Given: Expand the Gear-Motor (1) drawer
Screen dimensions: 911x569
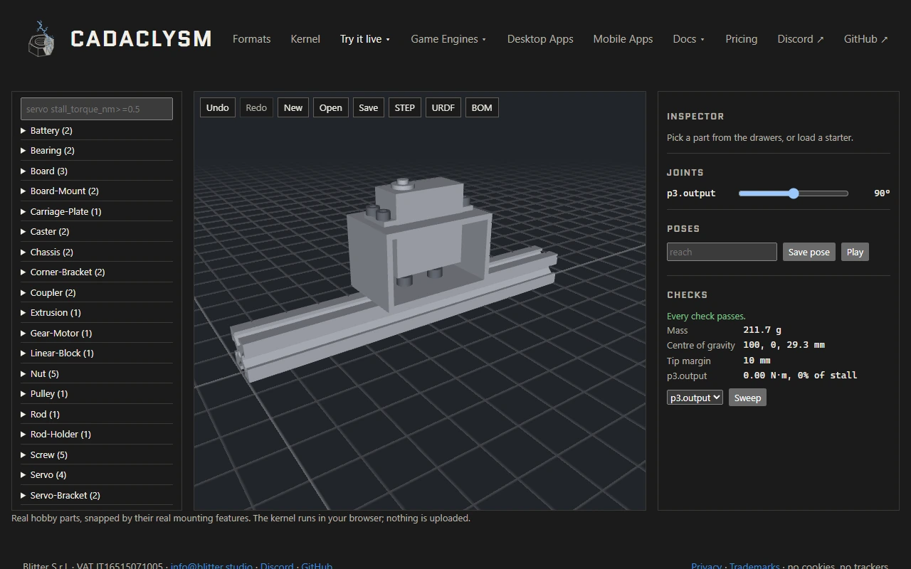Looking at the screenshot, I should (x=97, y=334).
